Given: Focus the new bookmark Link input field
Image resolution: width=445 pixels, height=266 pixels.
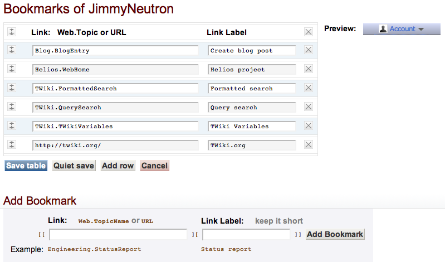Looking at the screenshot, I should (x=118, y=235).
